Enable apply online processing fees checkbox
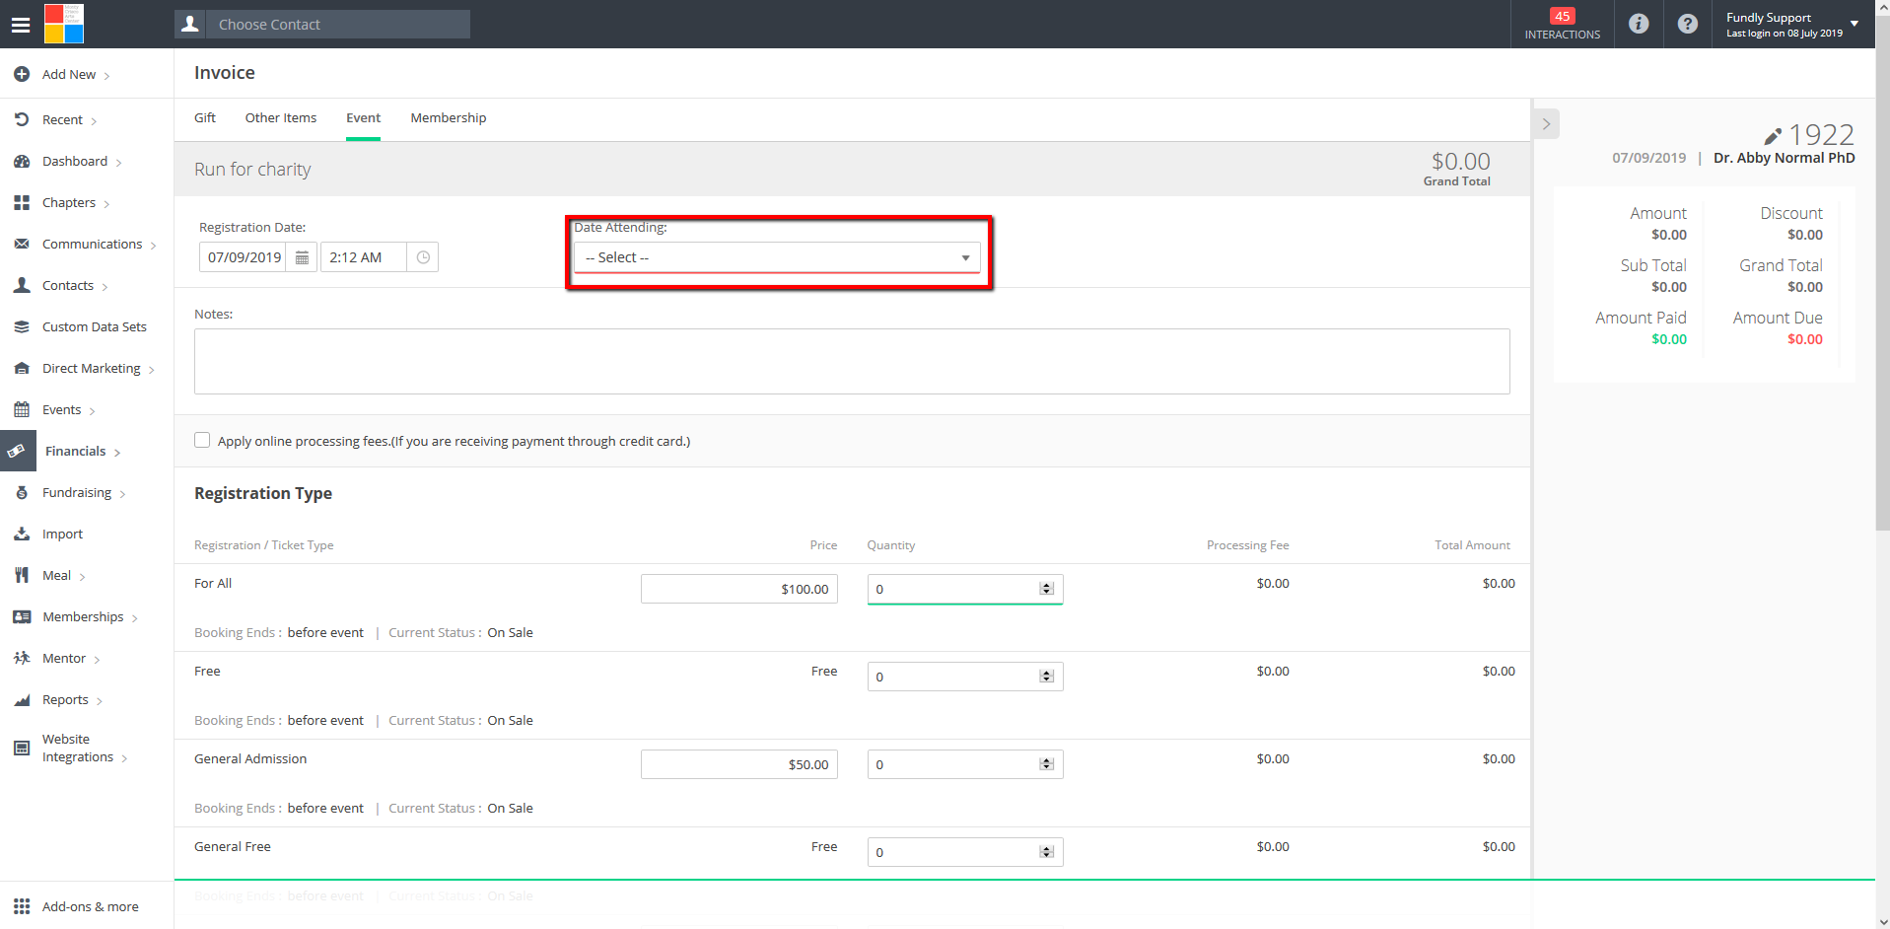 coord(202,440)
